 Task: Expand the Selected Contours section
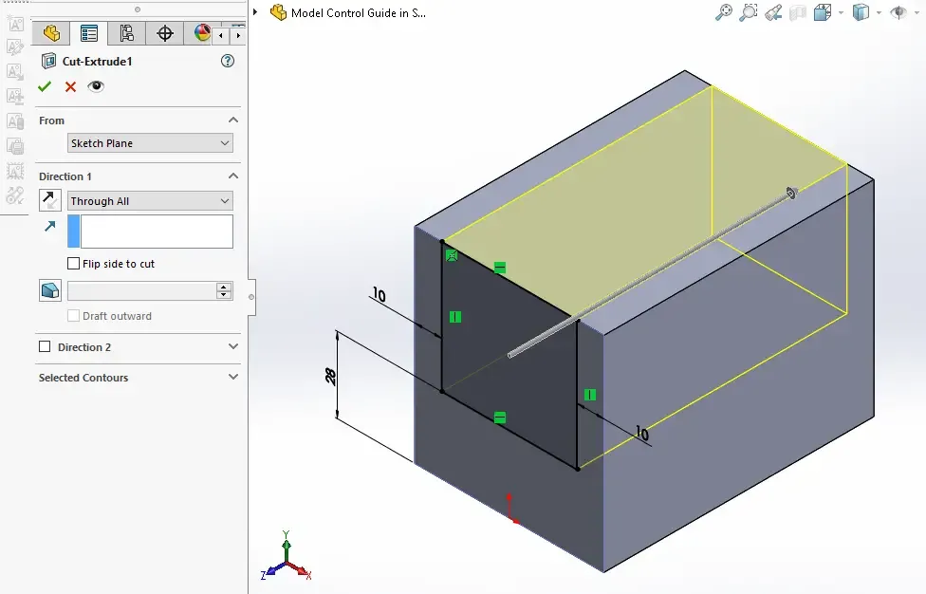pos(233,377)
